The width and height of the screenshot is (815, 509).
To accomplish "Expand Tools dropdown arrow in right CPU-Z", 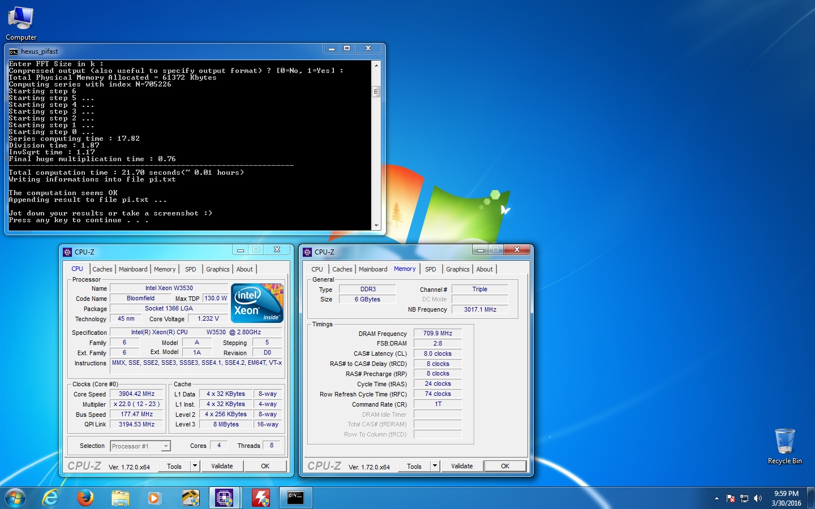I will tap(435, 466).
